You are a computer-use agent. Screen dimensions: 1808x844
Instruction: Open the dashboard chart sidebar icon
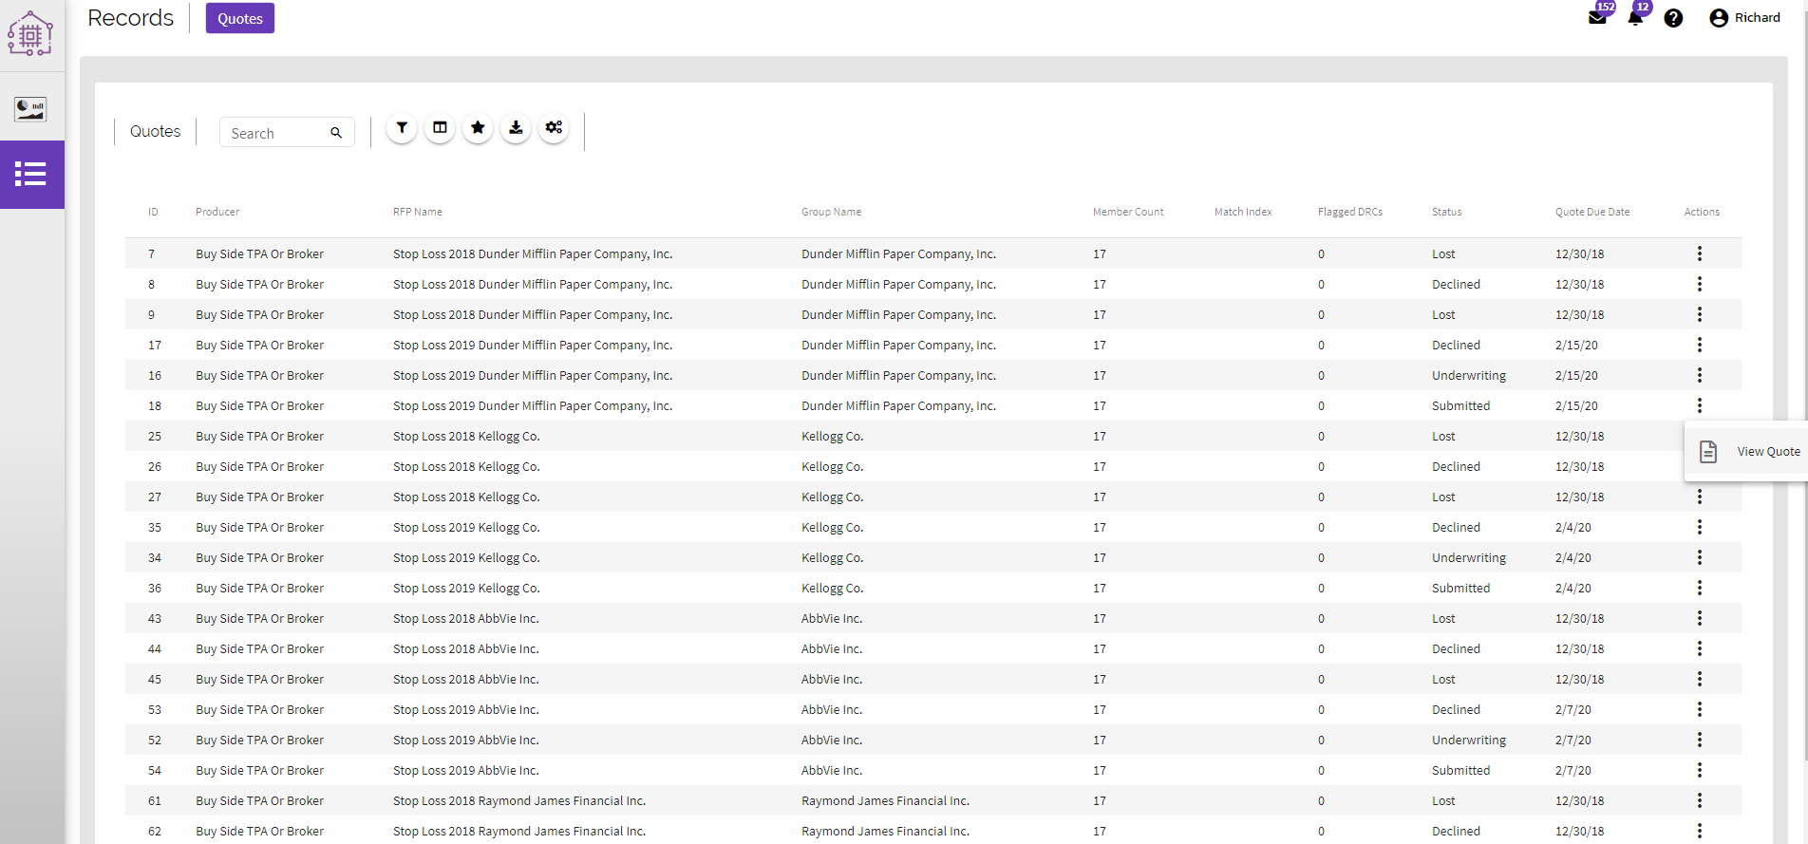[x=30, y=109]
